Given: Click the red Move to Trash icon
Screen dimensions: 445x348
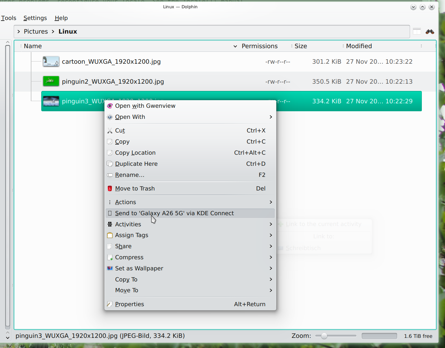Looking at the screenshot, I should pyautogui.click(x=110, y=189).
